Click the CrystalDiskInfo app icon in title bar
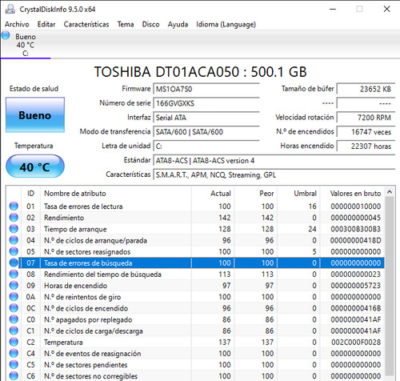 pos(10,9)
